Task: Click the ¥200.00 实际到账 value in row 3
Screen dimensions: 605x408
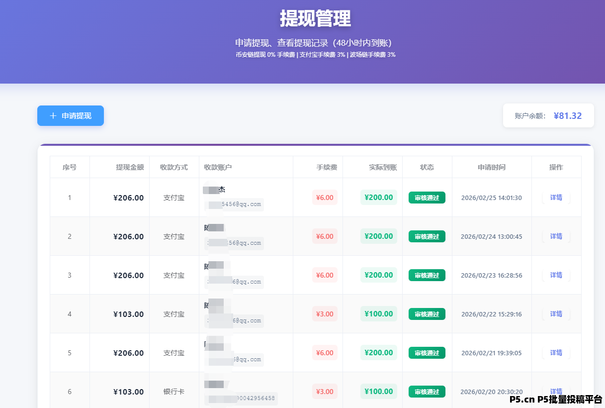Action: (378, 275)
